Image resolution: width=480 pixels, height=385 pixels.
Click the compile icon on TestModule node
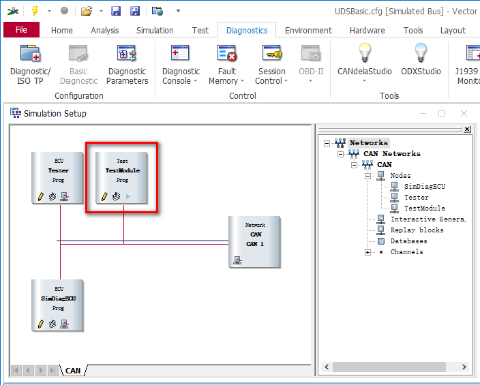(116, 196)
